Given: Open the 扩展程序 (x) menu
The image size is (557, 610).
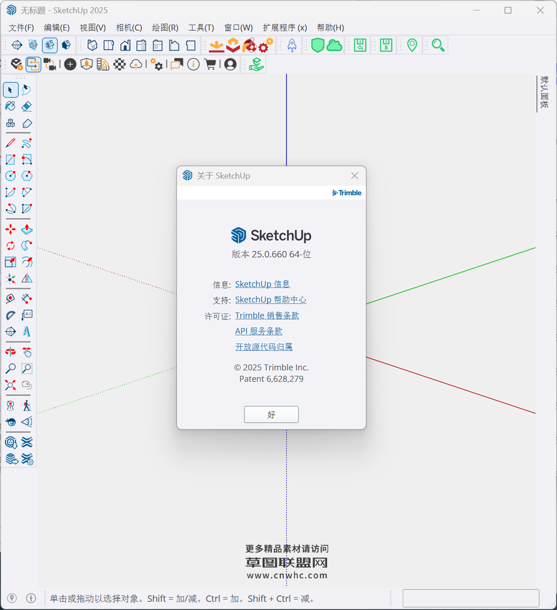Looking at the screenshot, I should [285, 28].
